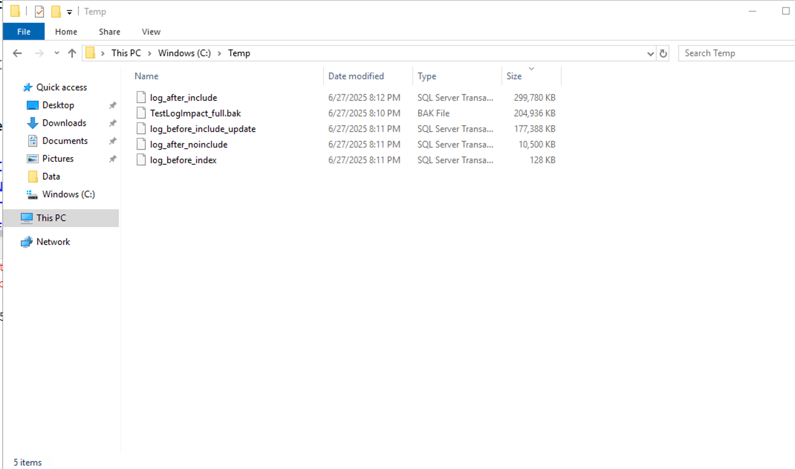The height and width of the screenshot is (469, 795).
Task: Open Downloads from Quick access
Action: click(64, 123)
